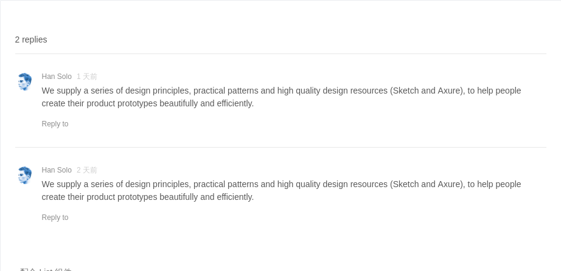Click "Reply to" under the 2 天前 comment
Image resolution: width=561 pixels, height=271 pixels.
click(x=55, y=218)
